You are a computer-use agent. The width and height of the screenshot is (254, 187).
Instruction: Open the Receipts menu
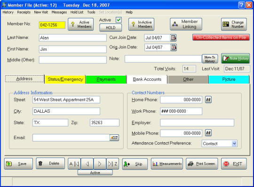click(x=24, y=12)
